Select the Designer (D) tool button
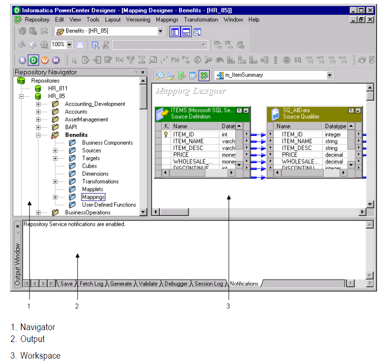Image resolution: width=387 pixels, height=363 pixels. coord(33,60)
